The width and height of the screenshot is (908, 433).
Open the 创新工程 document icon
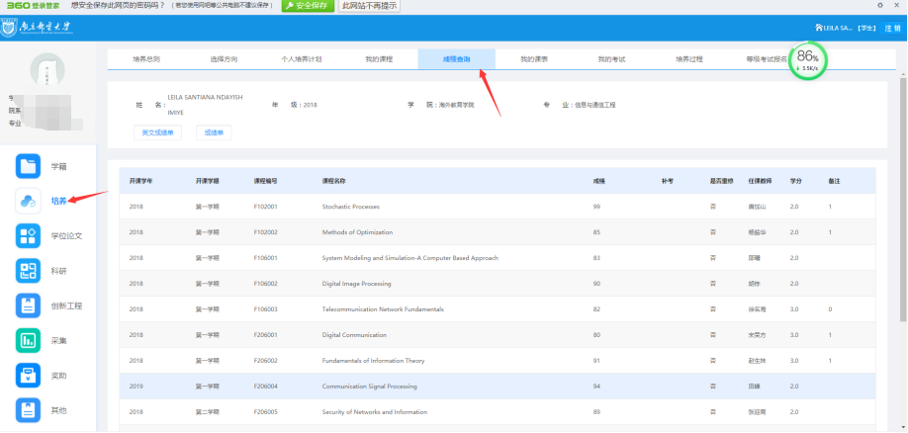tap(28, 305)
